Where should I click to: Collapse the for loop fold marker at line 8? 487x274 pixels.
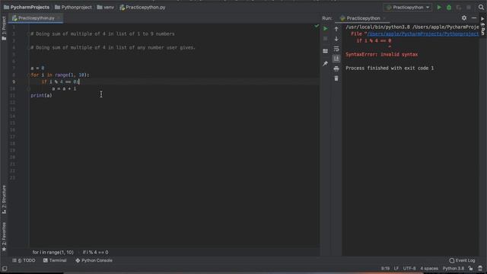coord(29,75)
